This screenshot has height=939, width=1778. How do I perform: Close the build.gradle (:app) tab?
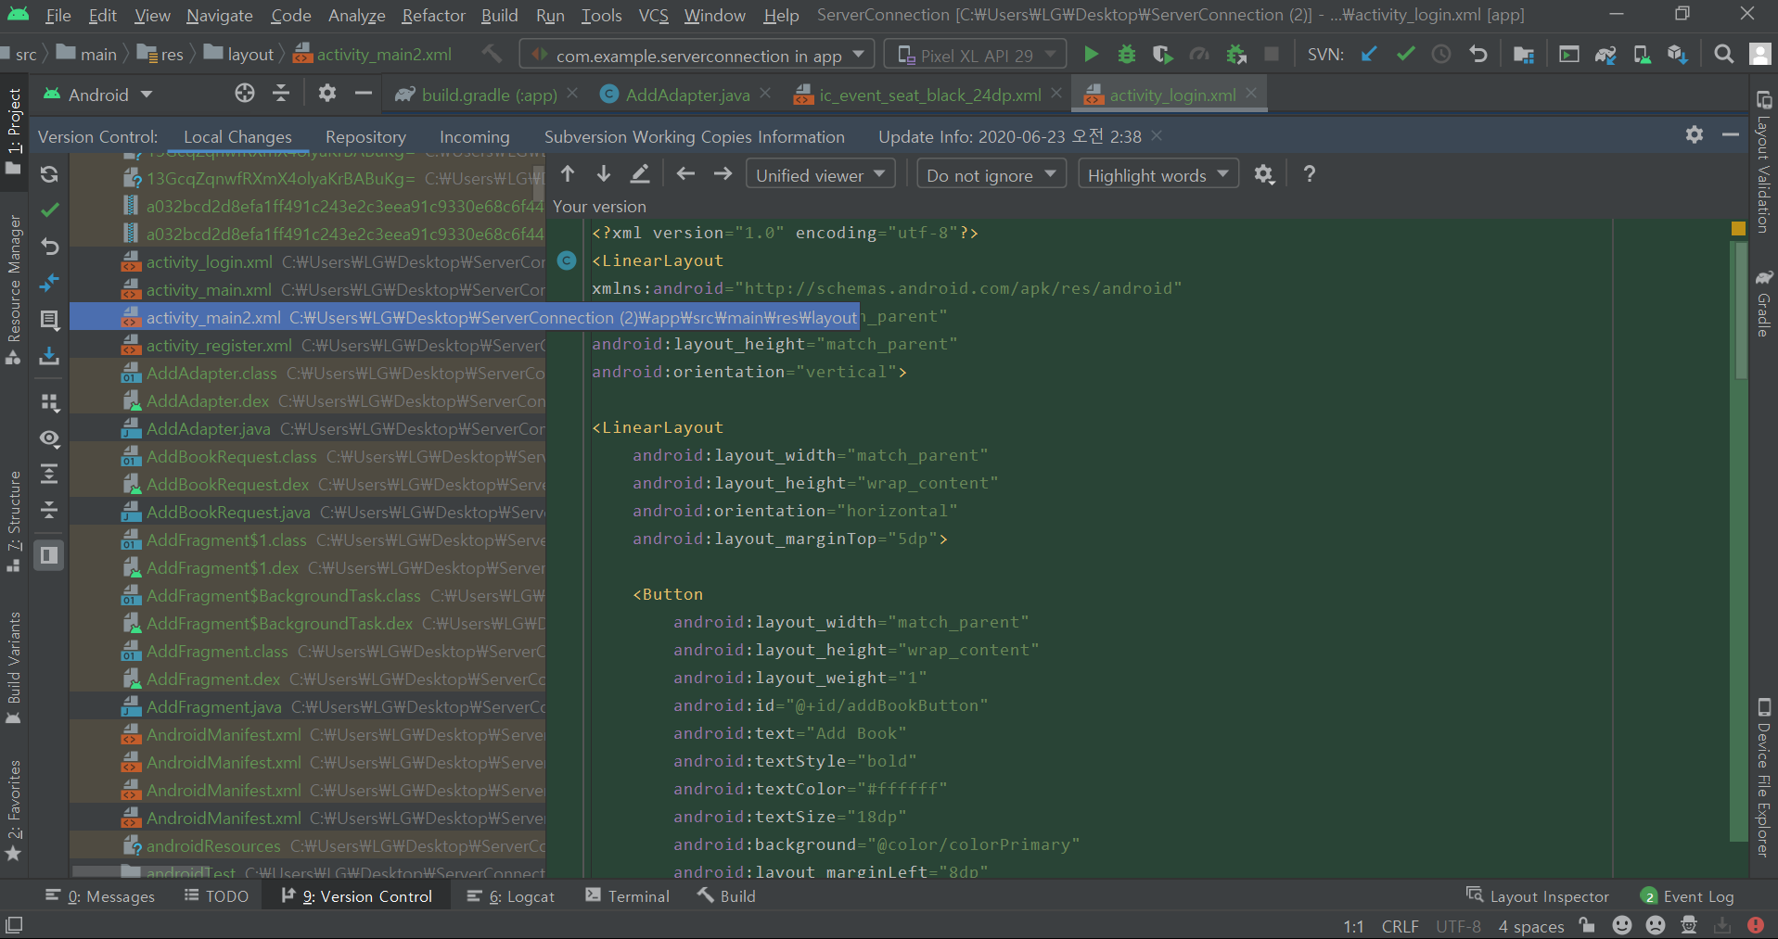click(572, 94)
